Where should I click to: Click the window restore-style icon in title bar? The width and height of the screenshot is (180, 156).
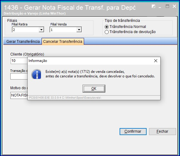[153, 6]
